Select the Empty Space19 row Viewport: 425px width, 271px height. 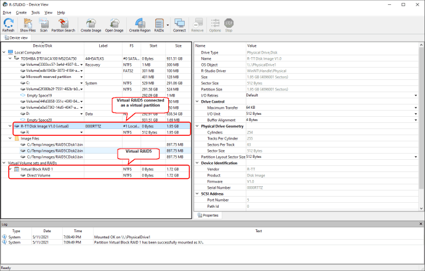click(x=96, y=95)
